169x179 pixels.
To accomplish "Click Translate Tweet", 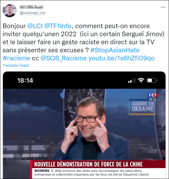I will (16, 66).
